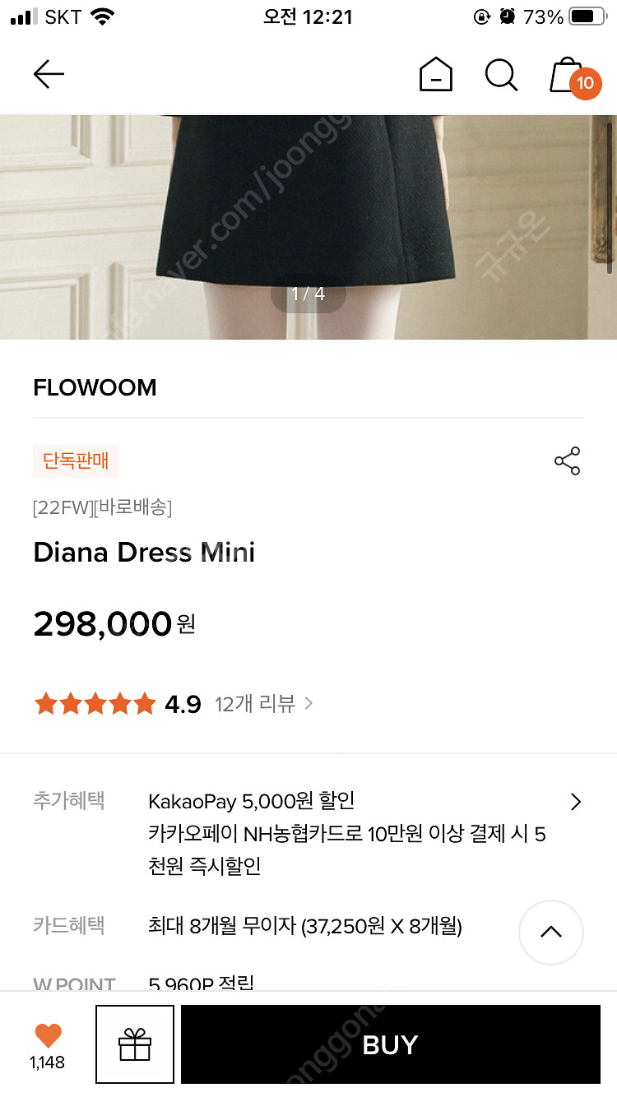617x1097 pixels.
Task: Tap the orange star rating
Action: (x=95, y=704)
